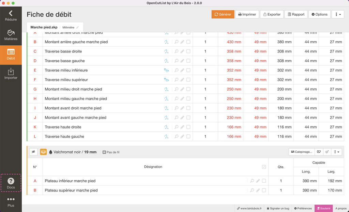Edit Traverse haute droite with pencil
This screenshot has height=212, width=349.
(x=182, y=127)
